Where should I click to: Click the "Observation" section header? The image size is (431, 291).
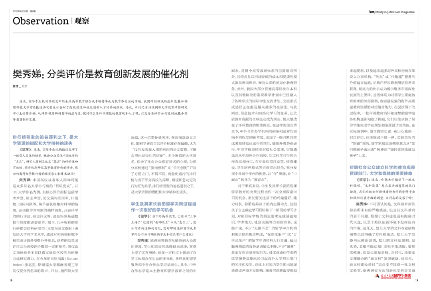(x=40, y=21)
